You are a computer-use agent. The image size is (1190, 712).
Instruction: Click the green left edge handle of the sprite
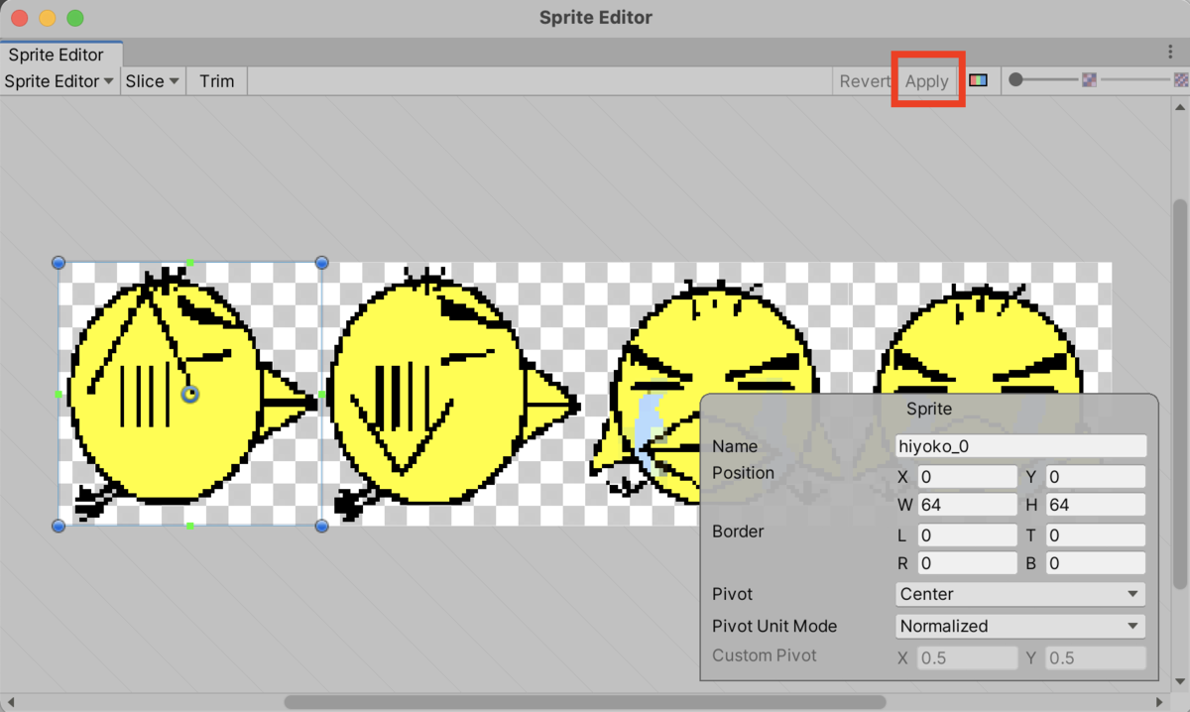pos(59,395)
